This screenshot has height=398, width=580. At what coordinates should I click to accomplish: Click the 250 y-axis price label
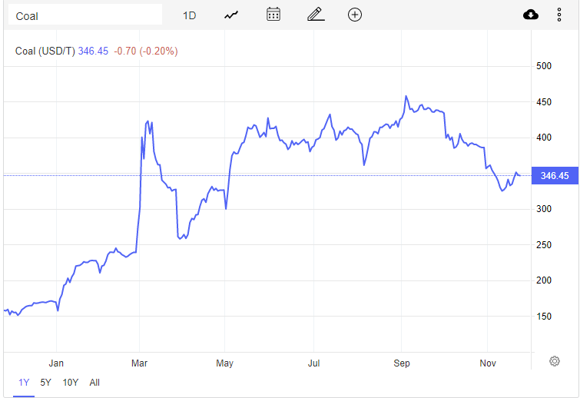(544, 245)
